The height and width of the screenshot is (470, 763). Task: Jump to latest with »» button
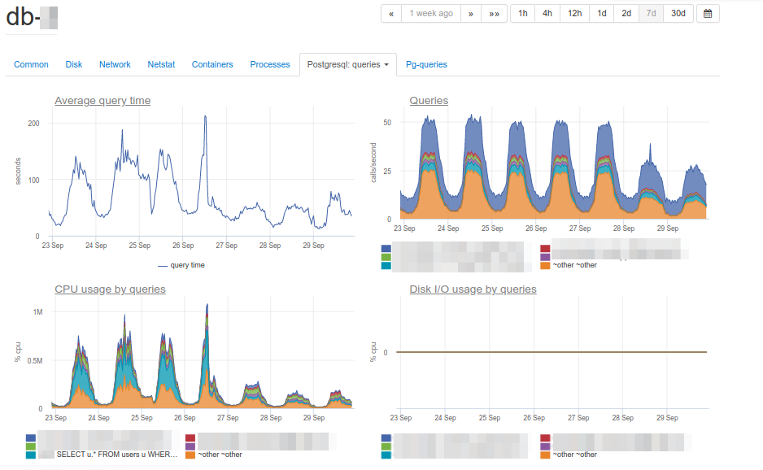(x=494, y=14)
